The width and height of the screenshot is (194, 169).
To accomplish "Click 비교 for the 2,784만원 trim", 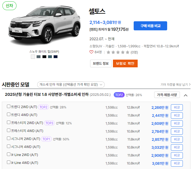I will pos(177,131).
